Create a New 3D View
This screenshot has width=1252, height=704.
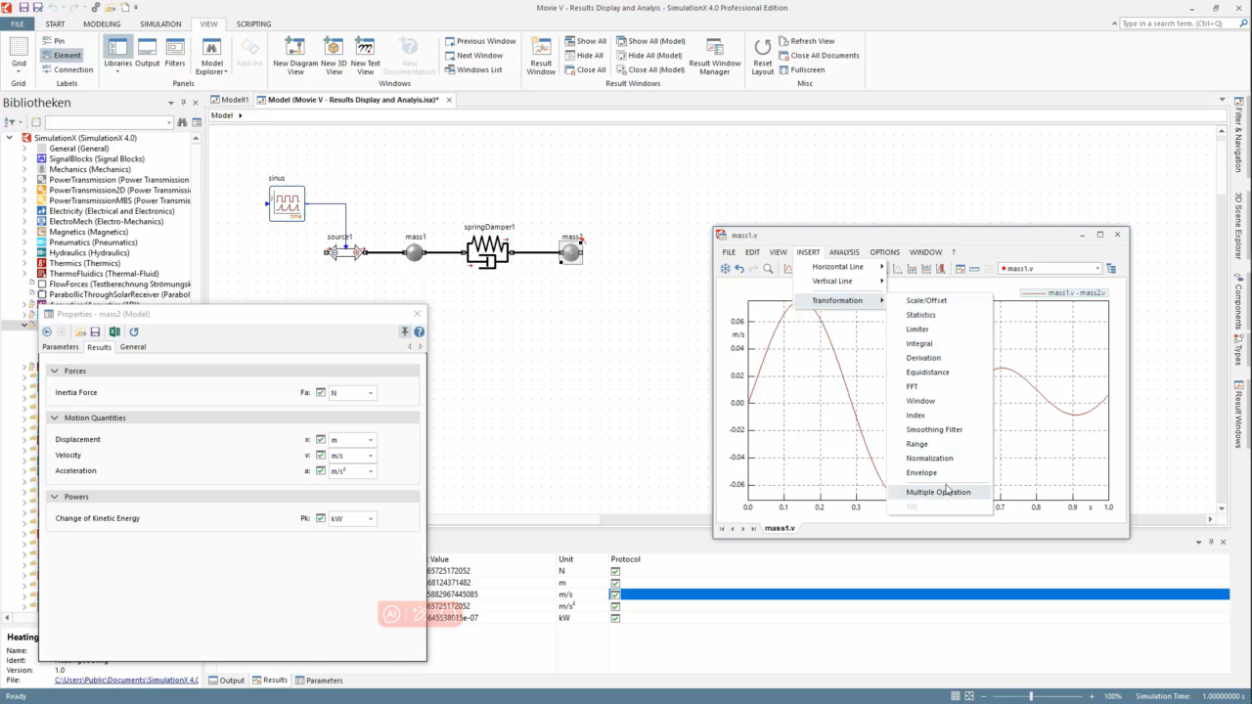click(x=334, y=56)
